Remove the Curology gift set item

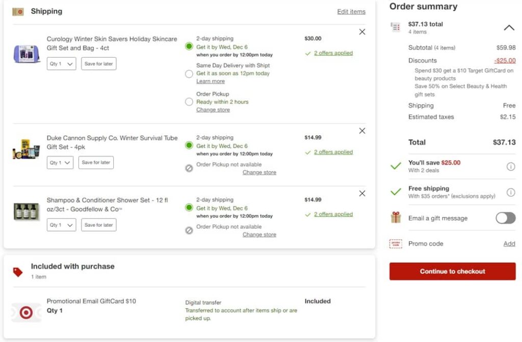pos(362,32)
